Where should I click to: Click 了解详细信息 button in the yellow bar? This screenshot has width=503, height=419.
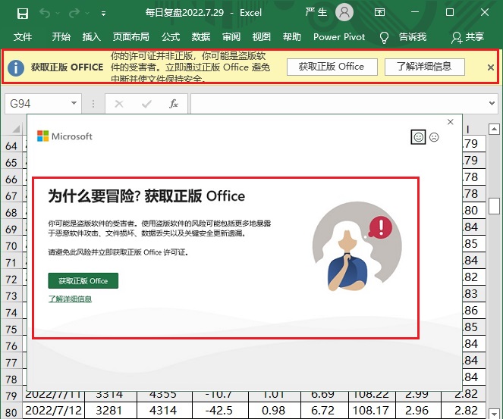(425, 67)
